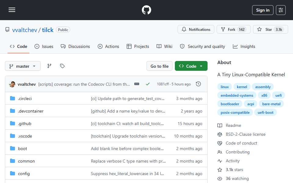Screen dimensions: 293x183
Task: Click the Notifications bell button
Action: [196, 30]
